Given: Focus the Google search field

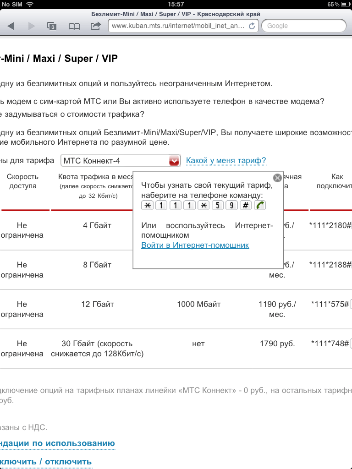Looking at the screenshot, I should 303,26.
